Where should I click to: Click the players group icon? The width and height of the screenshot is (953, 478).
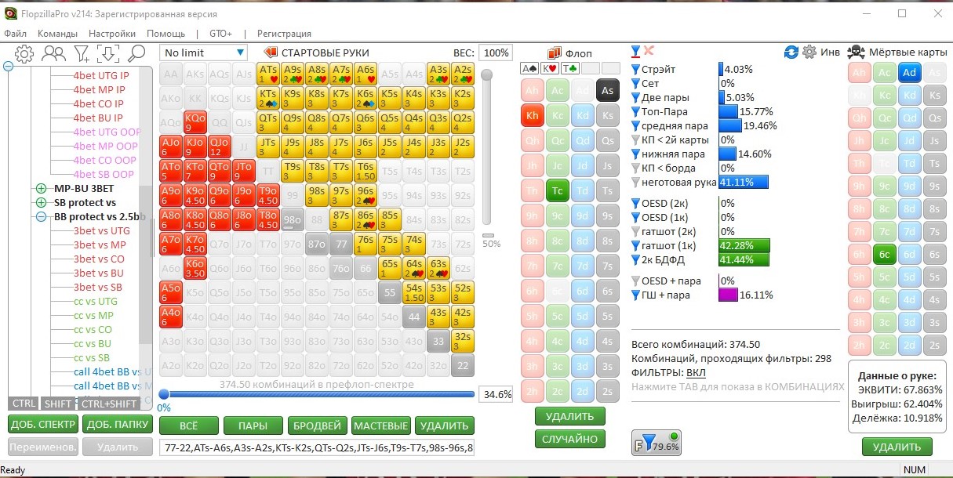point(54,53)
